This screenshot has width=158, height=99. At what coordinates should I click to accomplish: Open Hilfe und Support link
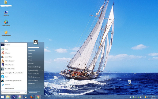(x=33, y=80)
